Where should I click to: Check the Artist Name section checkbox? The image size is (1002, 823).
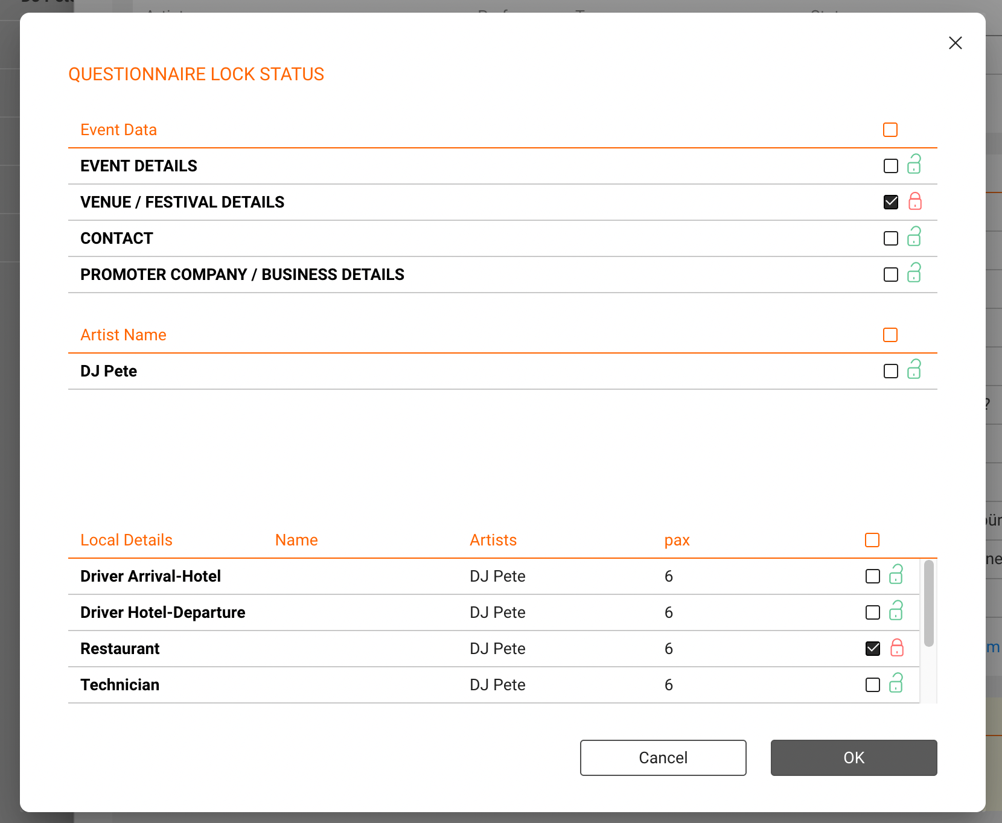pos(890,335)
